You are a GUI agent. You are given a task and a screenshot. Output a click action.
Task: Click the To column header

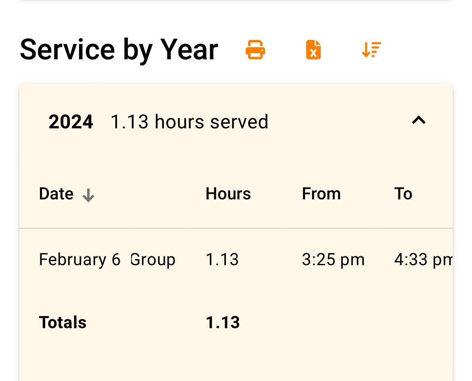[403, 194]
